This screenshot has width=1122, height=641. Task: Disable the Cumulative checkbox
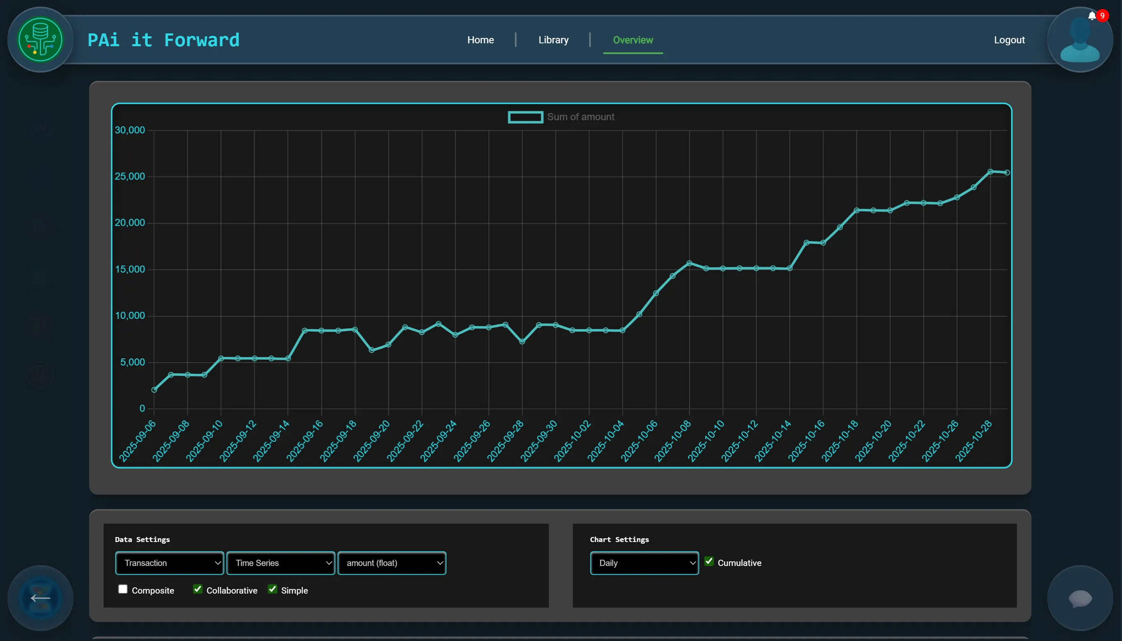point(709,561)
